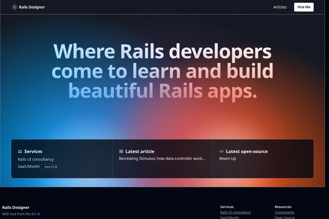Open footer Rails UI consultancy link
Viewport: 329px width, 219px height.
[236, 212]
